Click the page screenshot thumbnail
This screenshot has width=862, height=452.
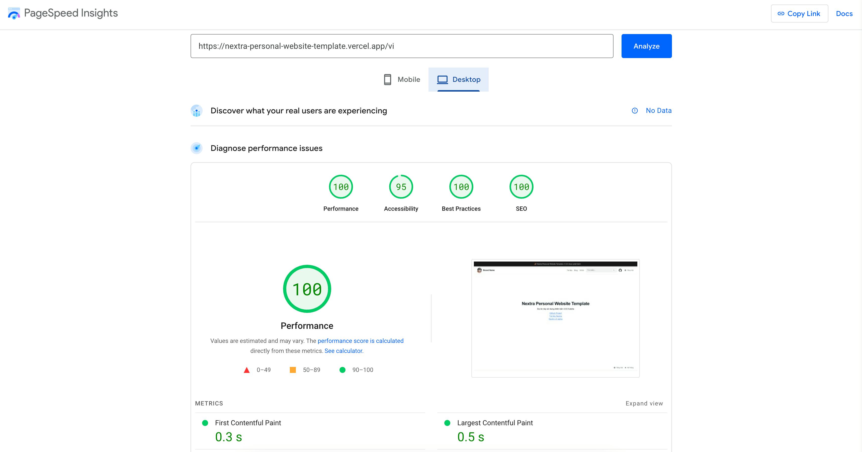pyautogui.click(x=555, y=318)
